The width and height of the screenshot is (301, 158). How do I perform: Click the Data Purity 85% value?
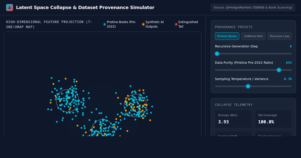(289, 63)
